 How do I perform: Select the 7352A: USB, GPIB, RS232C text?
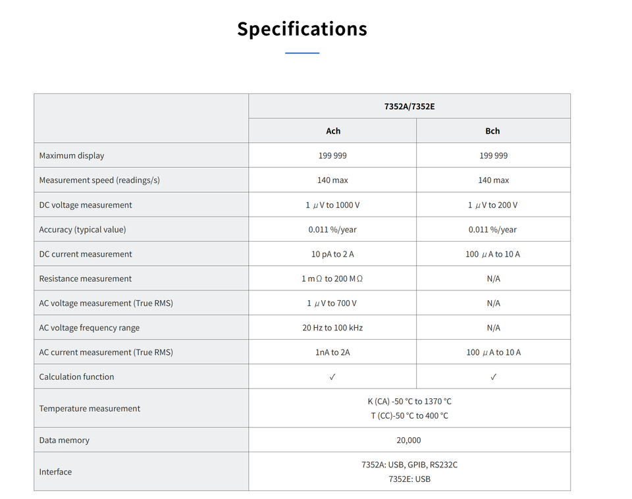point(409,465)
